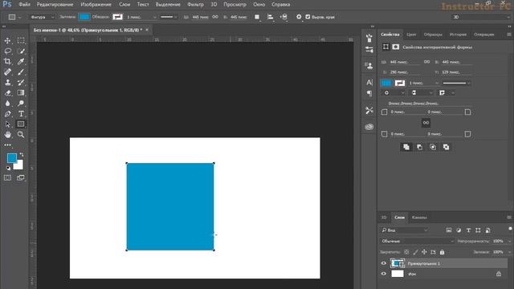Select the Quick Selection tool
The image size is (514, 289).
point(21,51)
